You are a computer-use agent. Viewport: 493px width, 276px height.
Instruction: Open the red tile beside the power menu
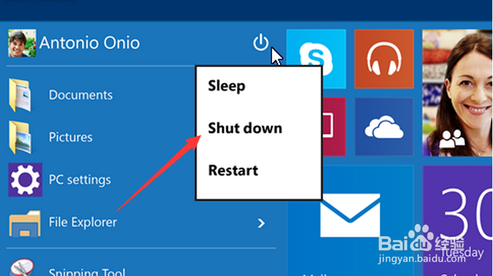click(334, 126)
